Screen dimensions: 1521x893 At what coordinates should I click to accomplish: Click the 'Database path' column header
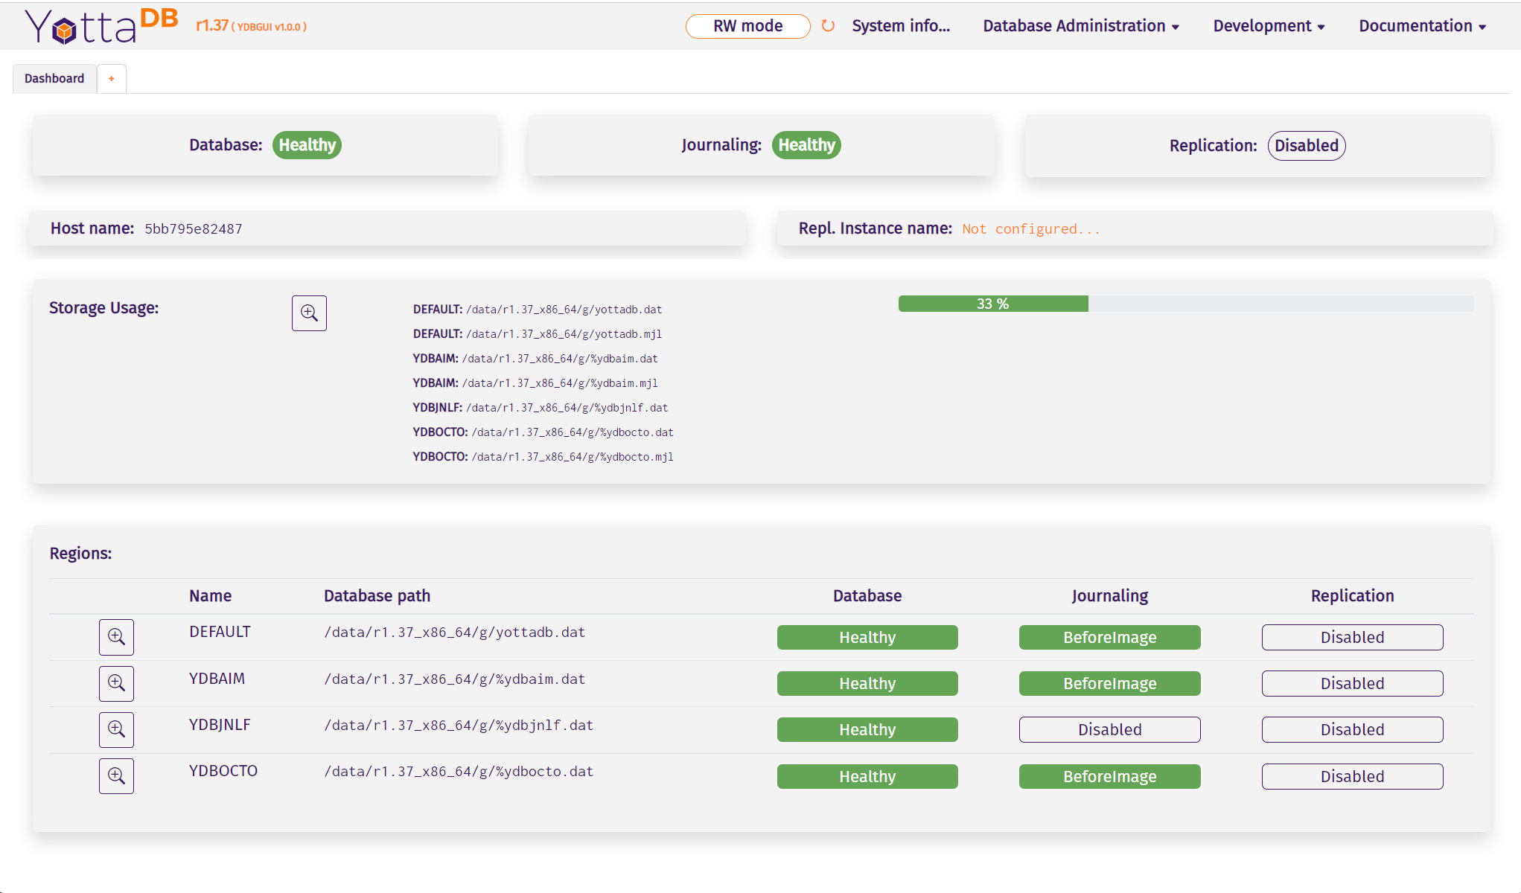coord(377,596)
